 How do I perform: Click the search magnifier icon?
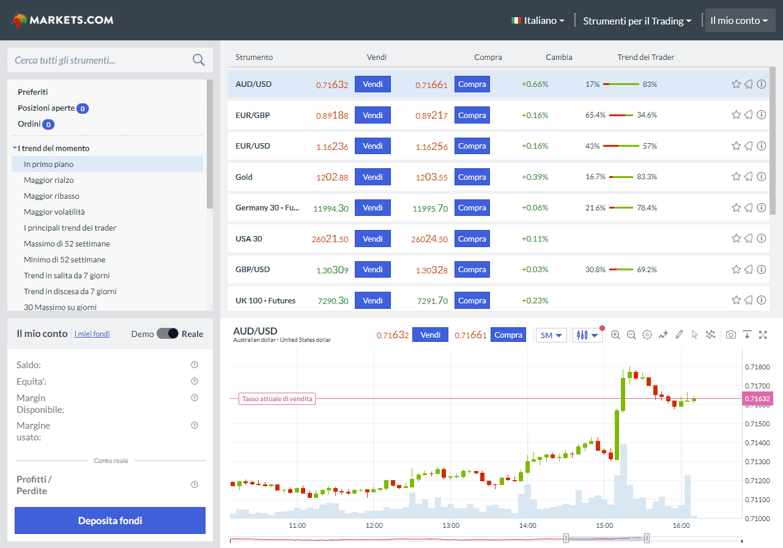(198, 60)
